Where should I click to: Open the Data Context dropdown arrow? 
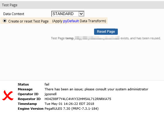[81, 14]
